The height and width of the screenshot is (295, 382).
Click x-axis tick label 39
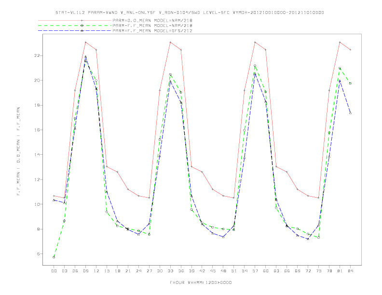click(x=191, y=271)
